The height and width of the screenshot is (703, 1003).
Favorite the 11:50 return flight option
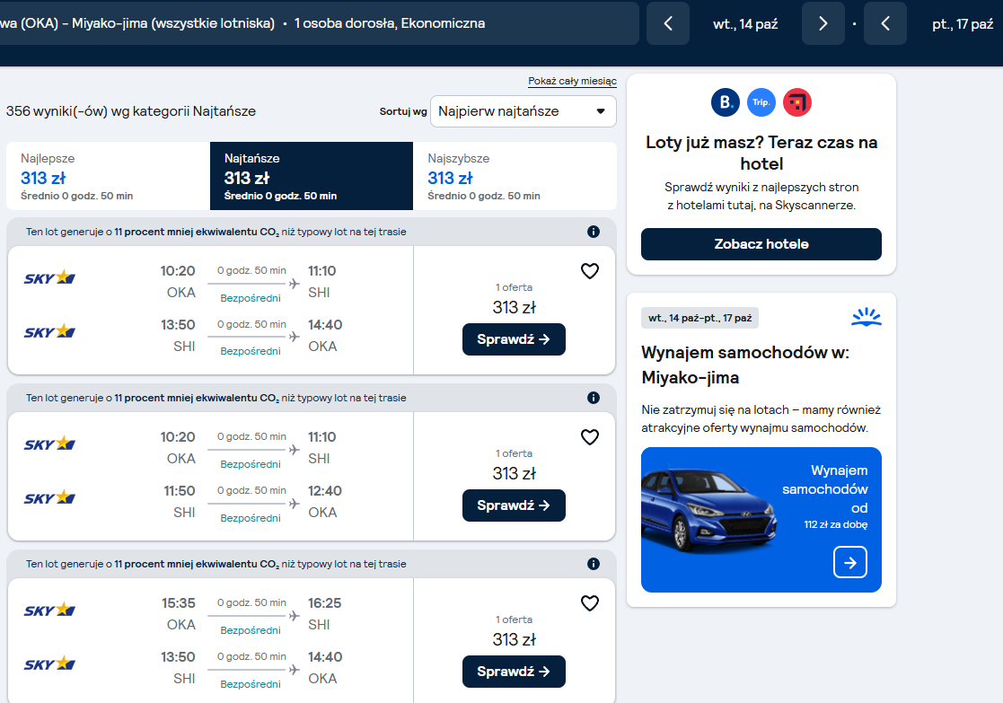click(589, 437)
